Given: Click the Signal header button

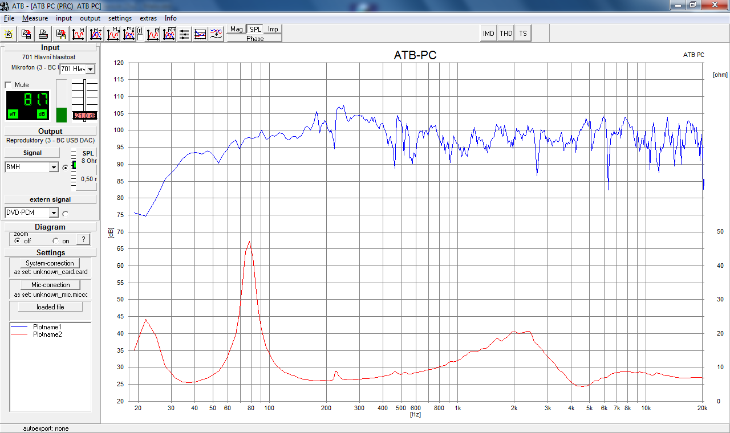Looking at the screenshot, I should pyautogui.click(x=32, y=153).
